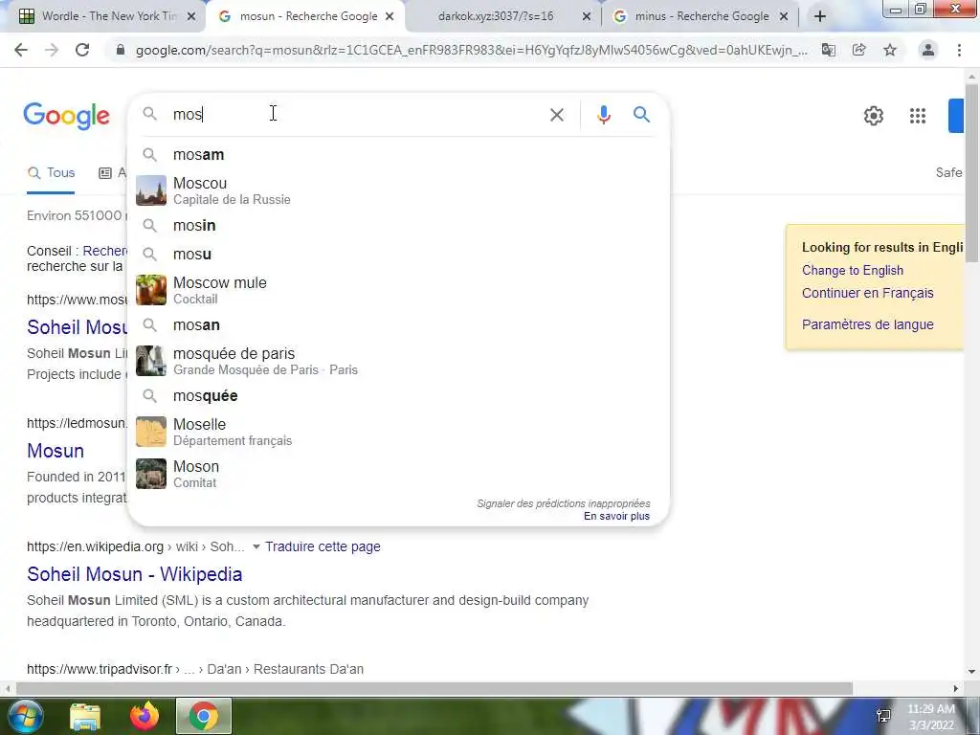Click En savoir plus link
The image size is (980, 735).
[616, 516]
